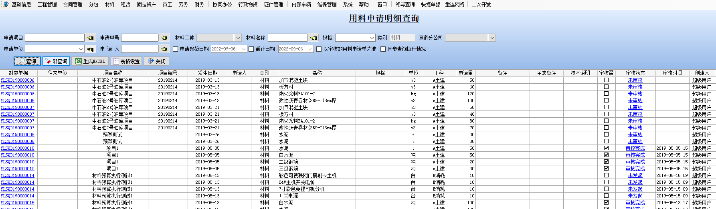Expand the 材料工种 dropdown
This screenshot has width=716, height=209.
point(238,38)
